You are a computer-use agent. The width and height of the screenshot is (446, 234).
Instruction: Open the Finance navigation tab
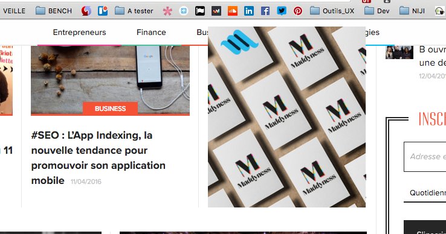pos(151,33)
